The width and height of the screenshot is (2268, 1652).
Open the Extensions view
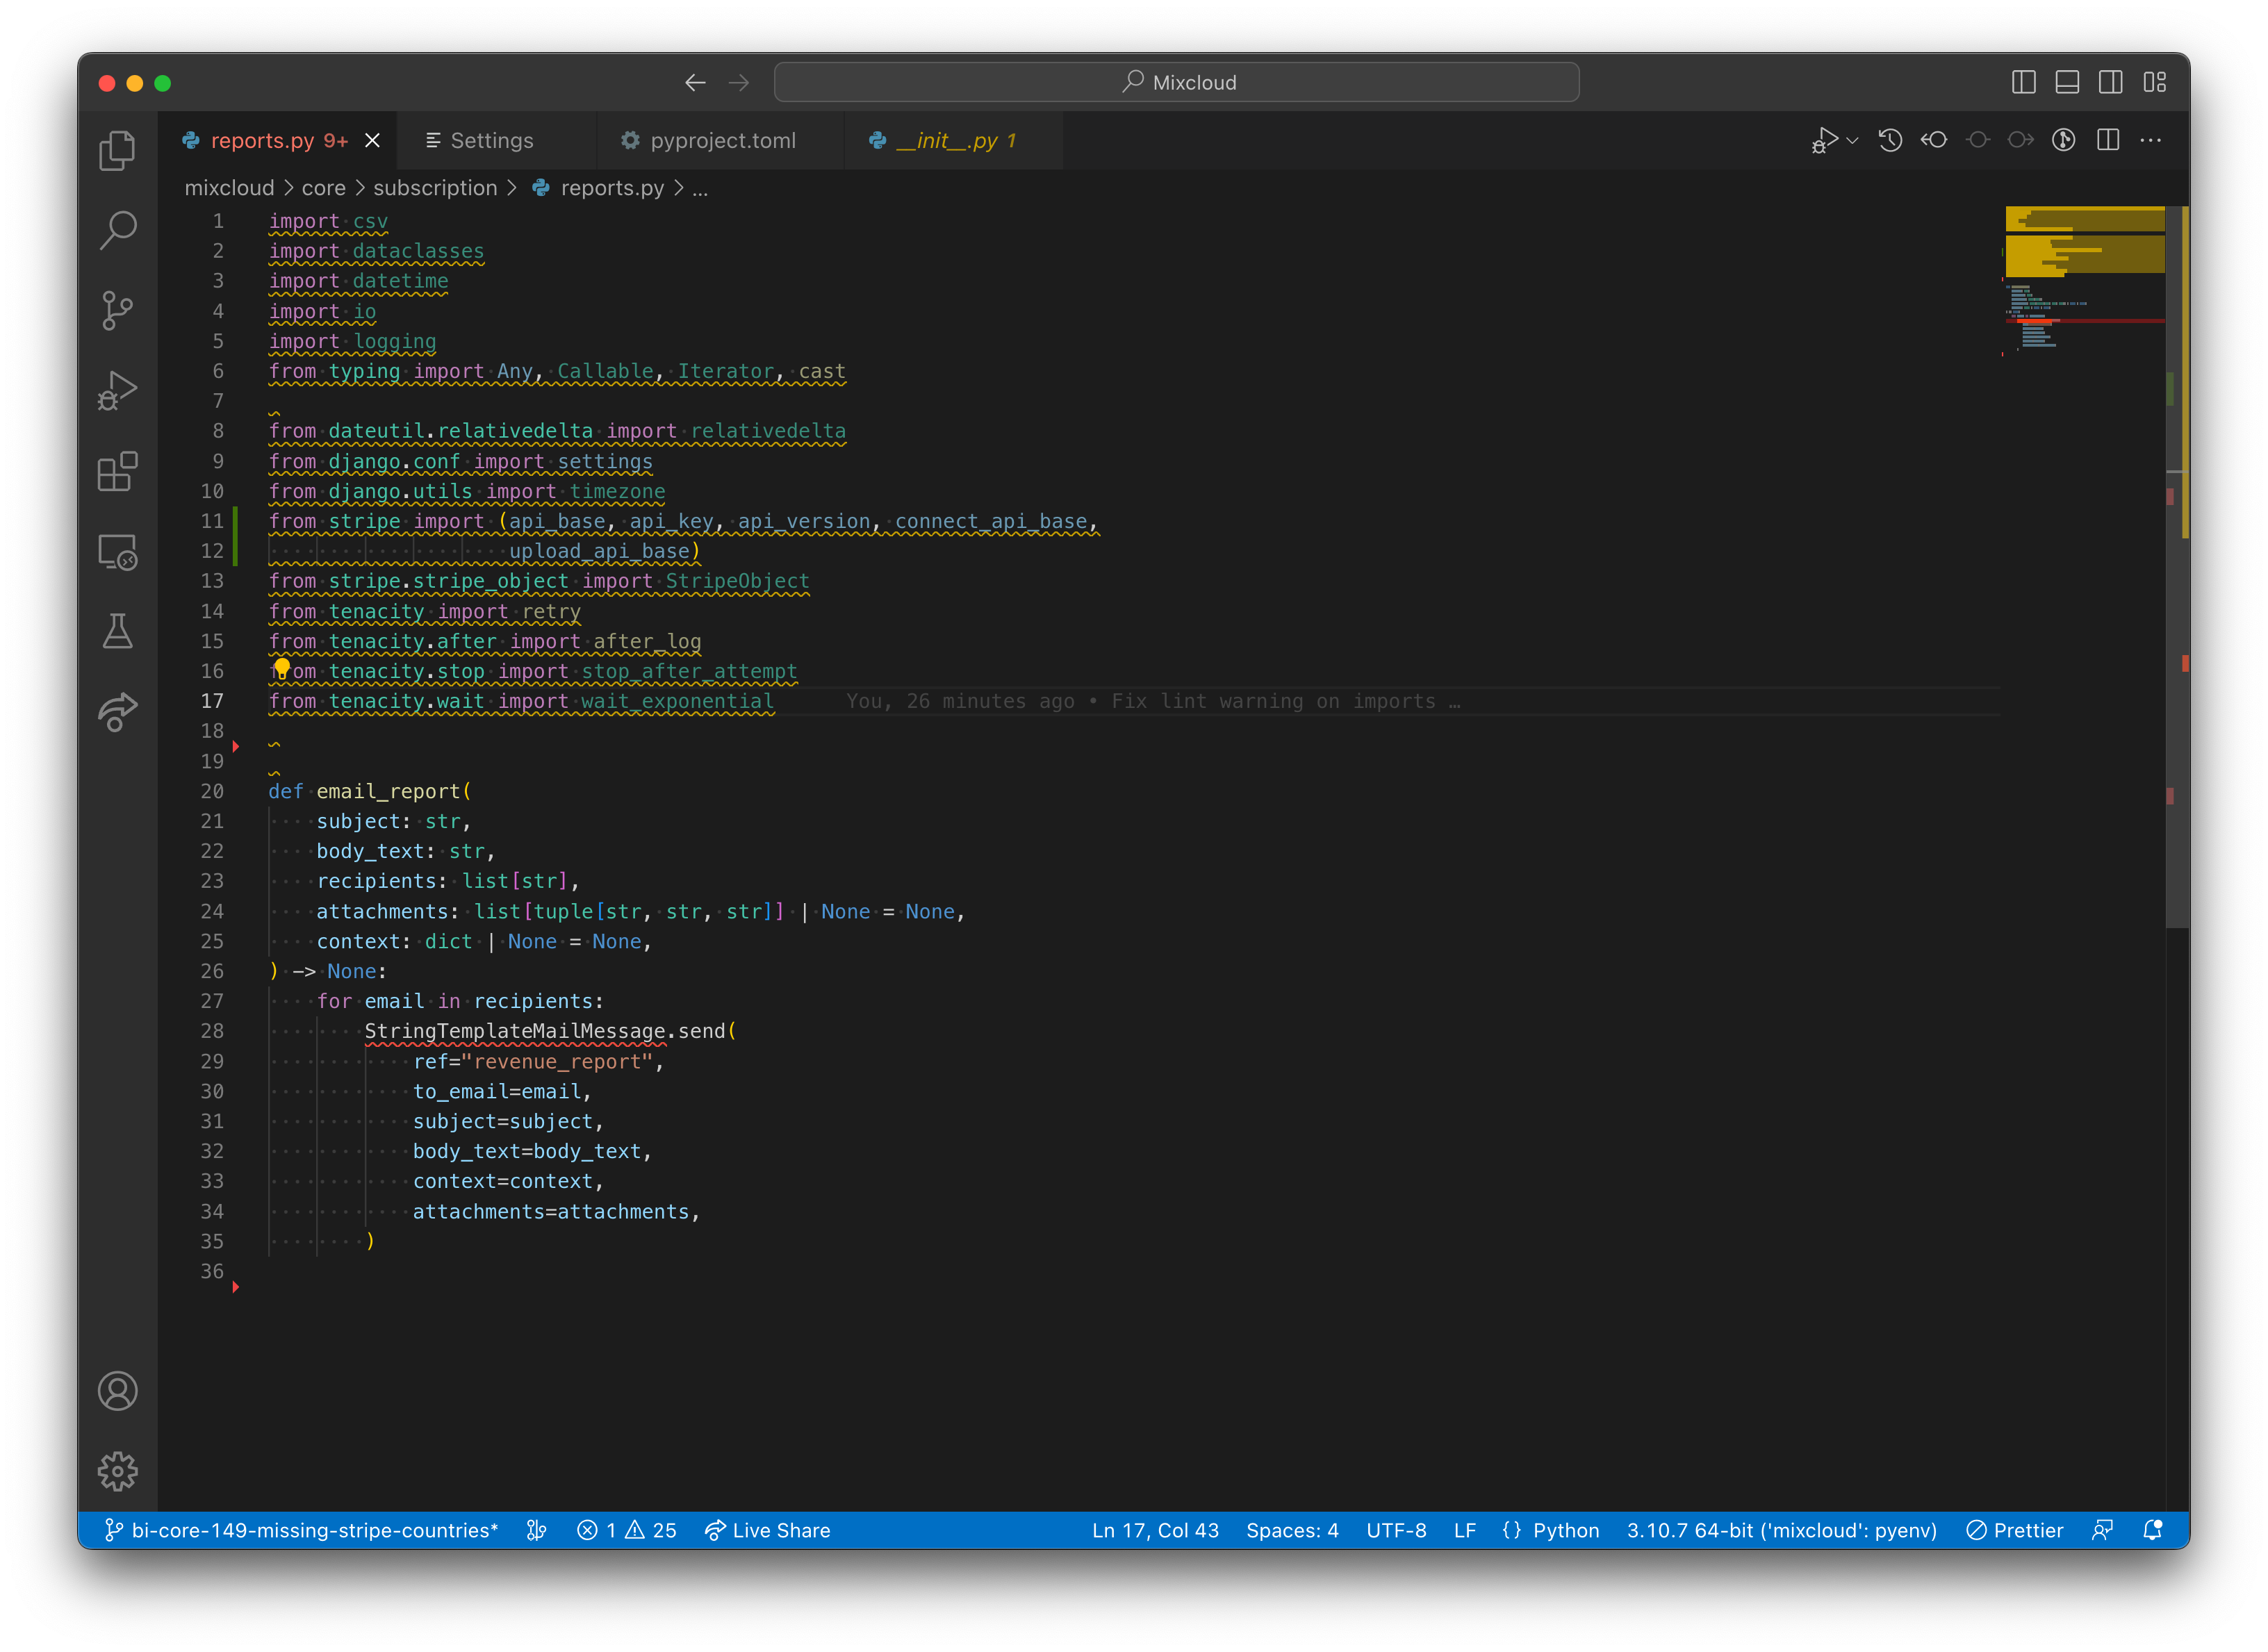117,471
